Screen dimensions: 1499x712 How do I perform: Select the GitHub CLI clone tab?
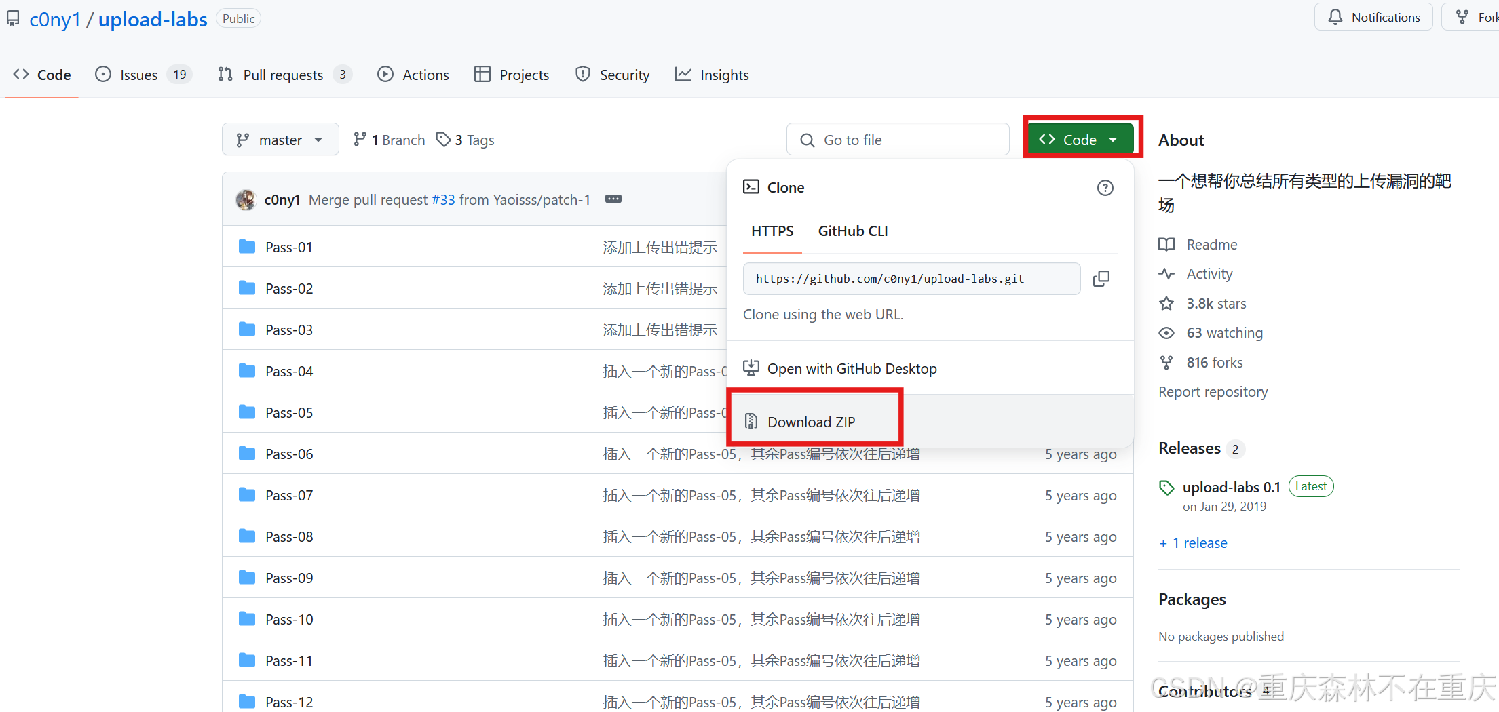coord(853,231)
